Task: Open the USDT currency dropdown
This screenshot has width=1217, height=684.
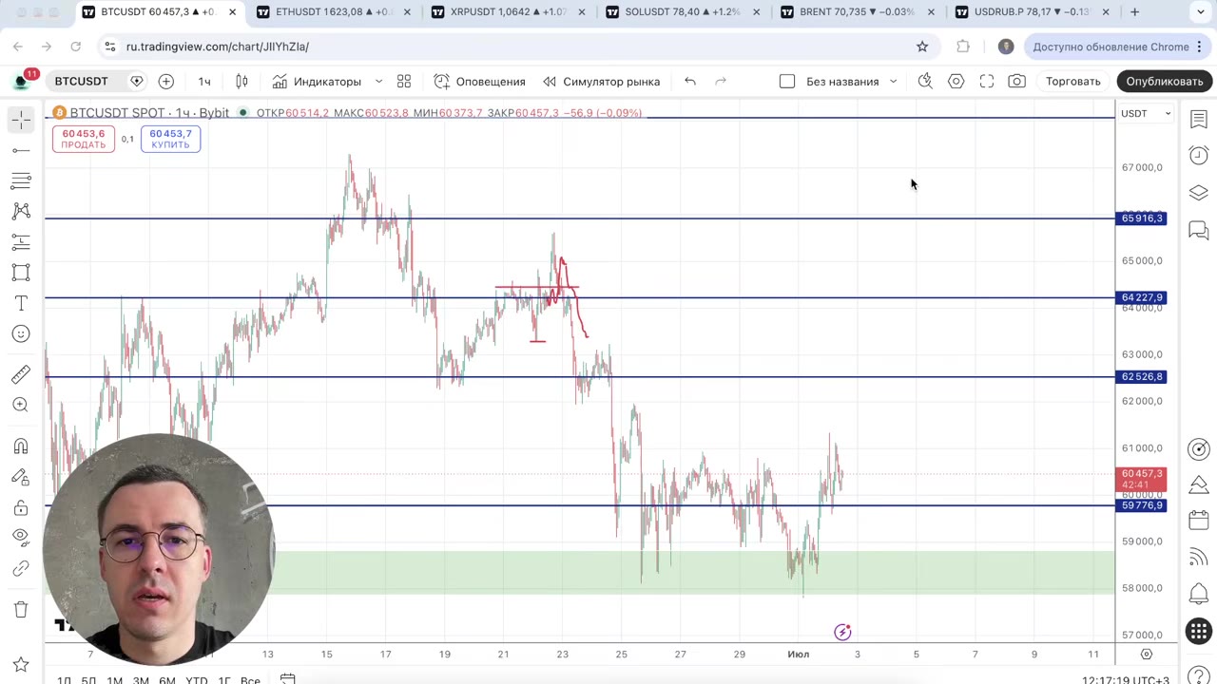Action: [1147, 113]
